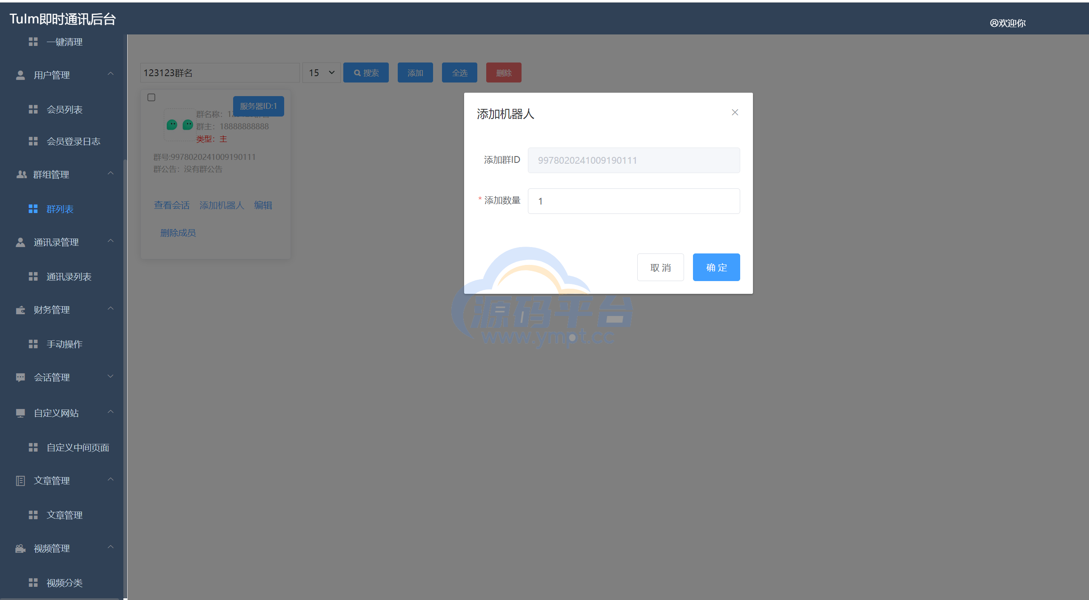Click the person icon next to 通讯录管理
This screenshot has height=600, width=1089.
20,242
